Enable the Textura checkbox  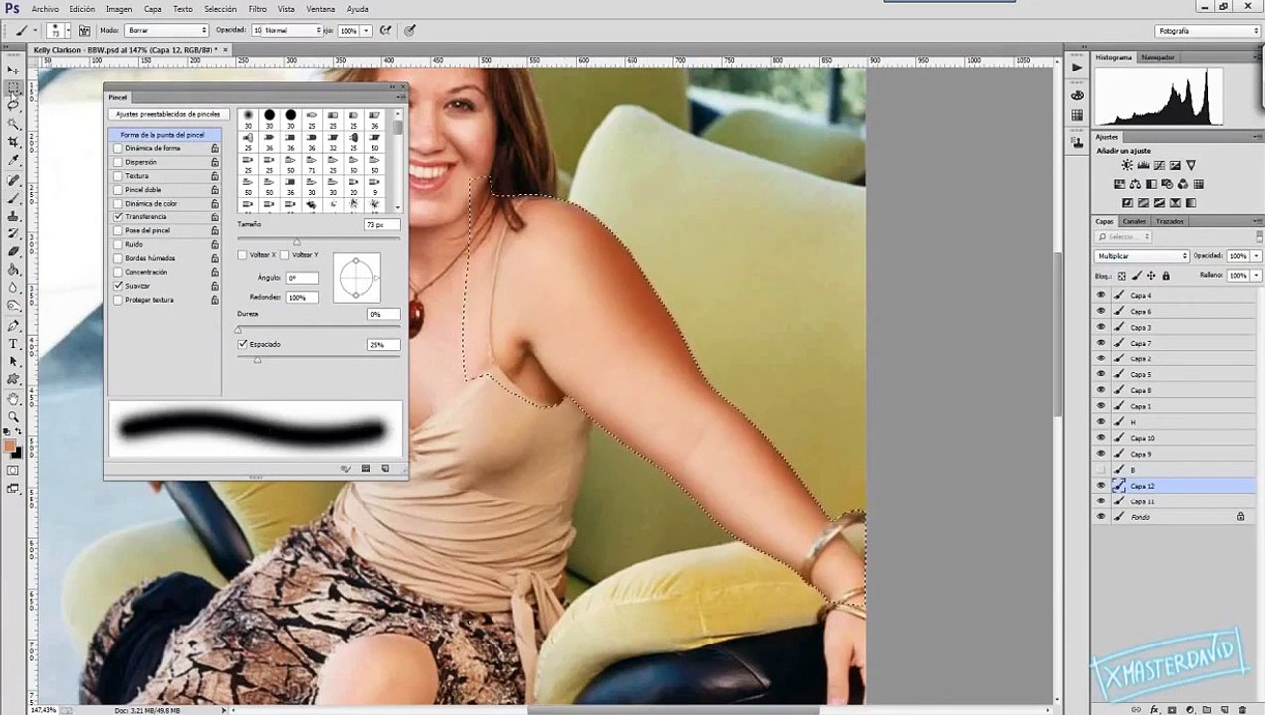(x=118, y=176)
